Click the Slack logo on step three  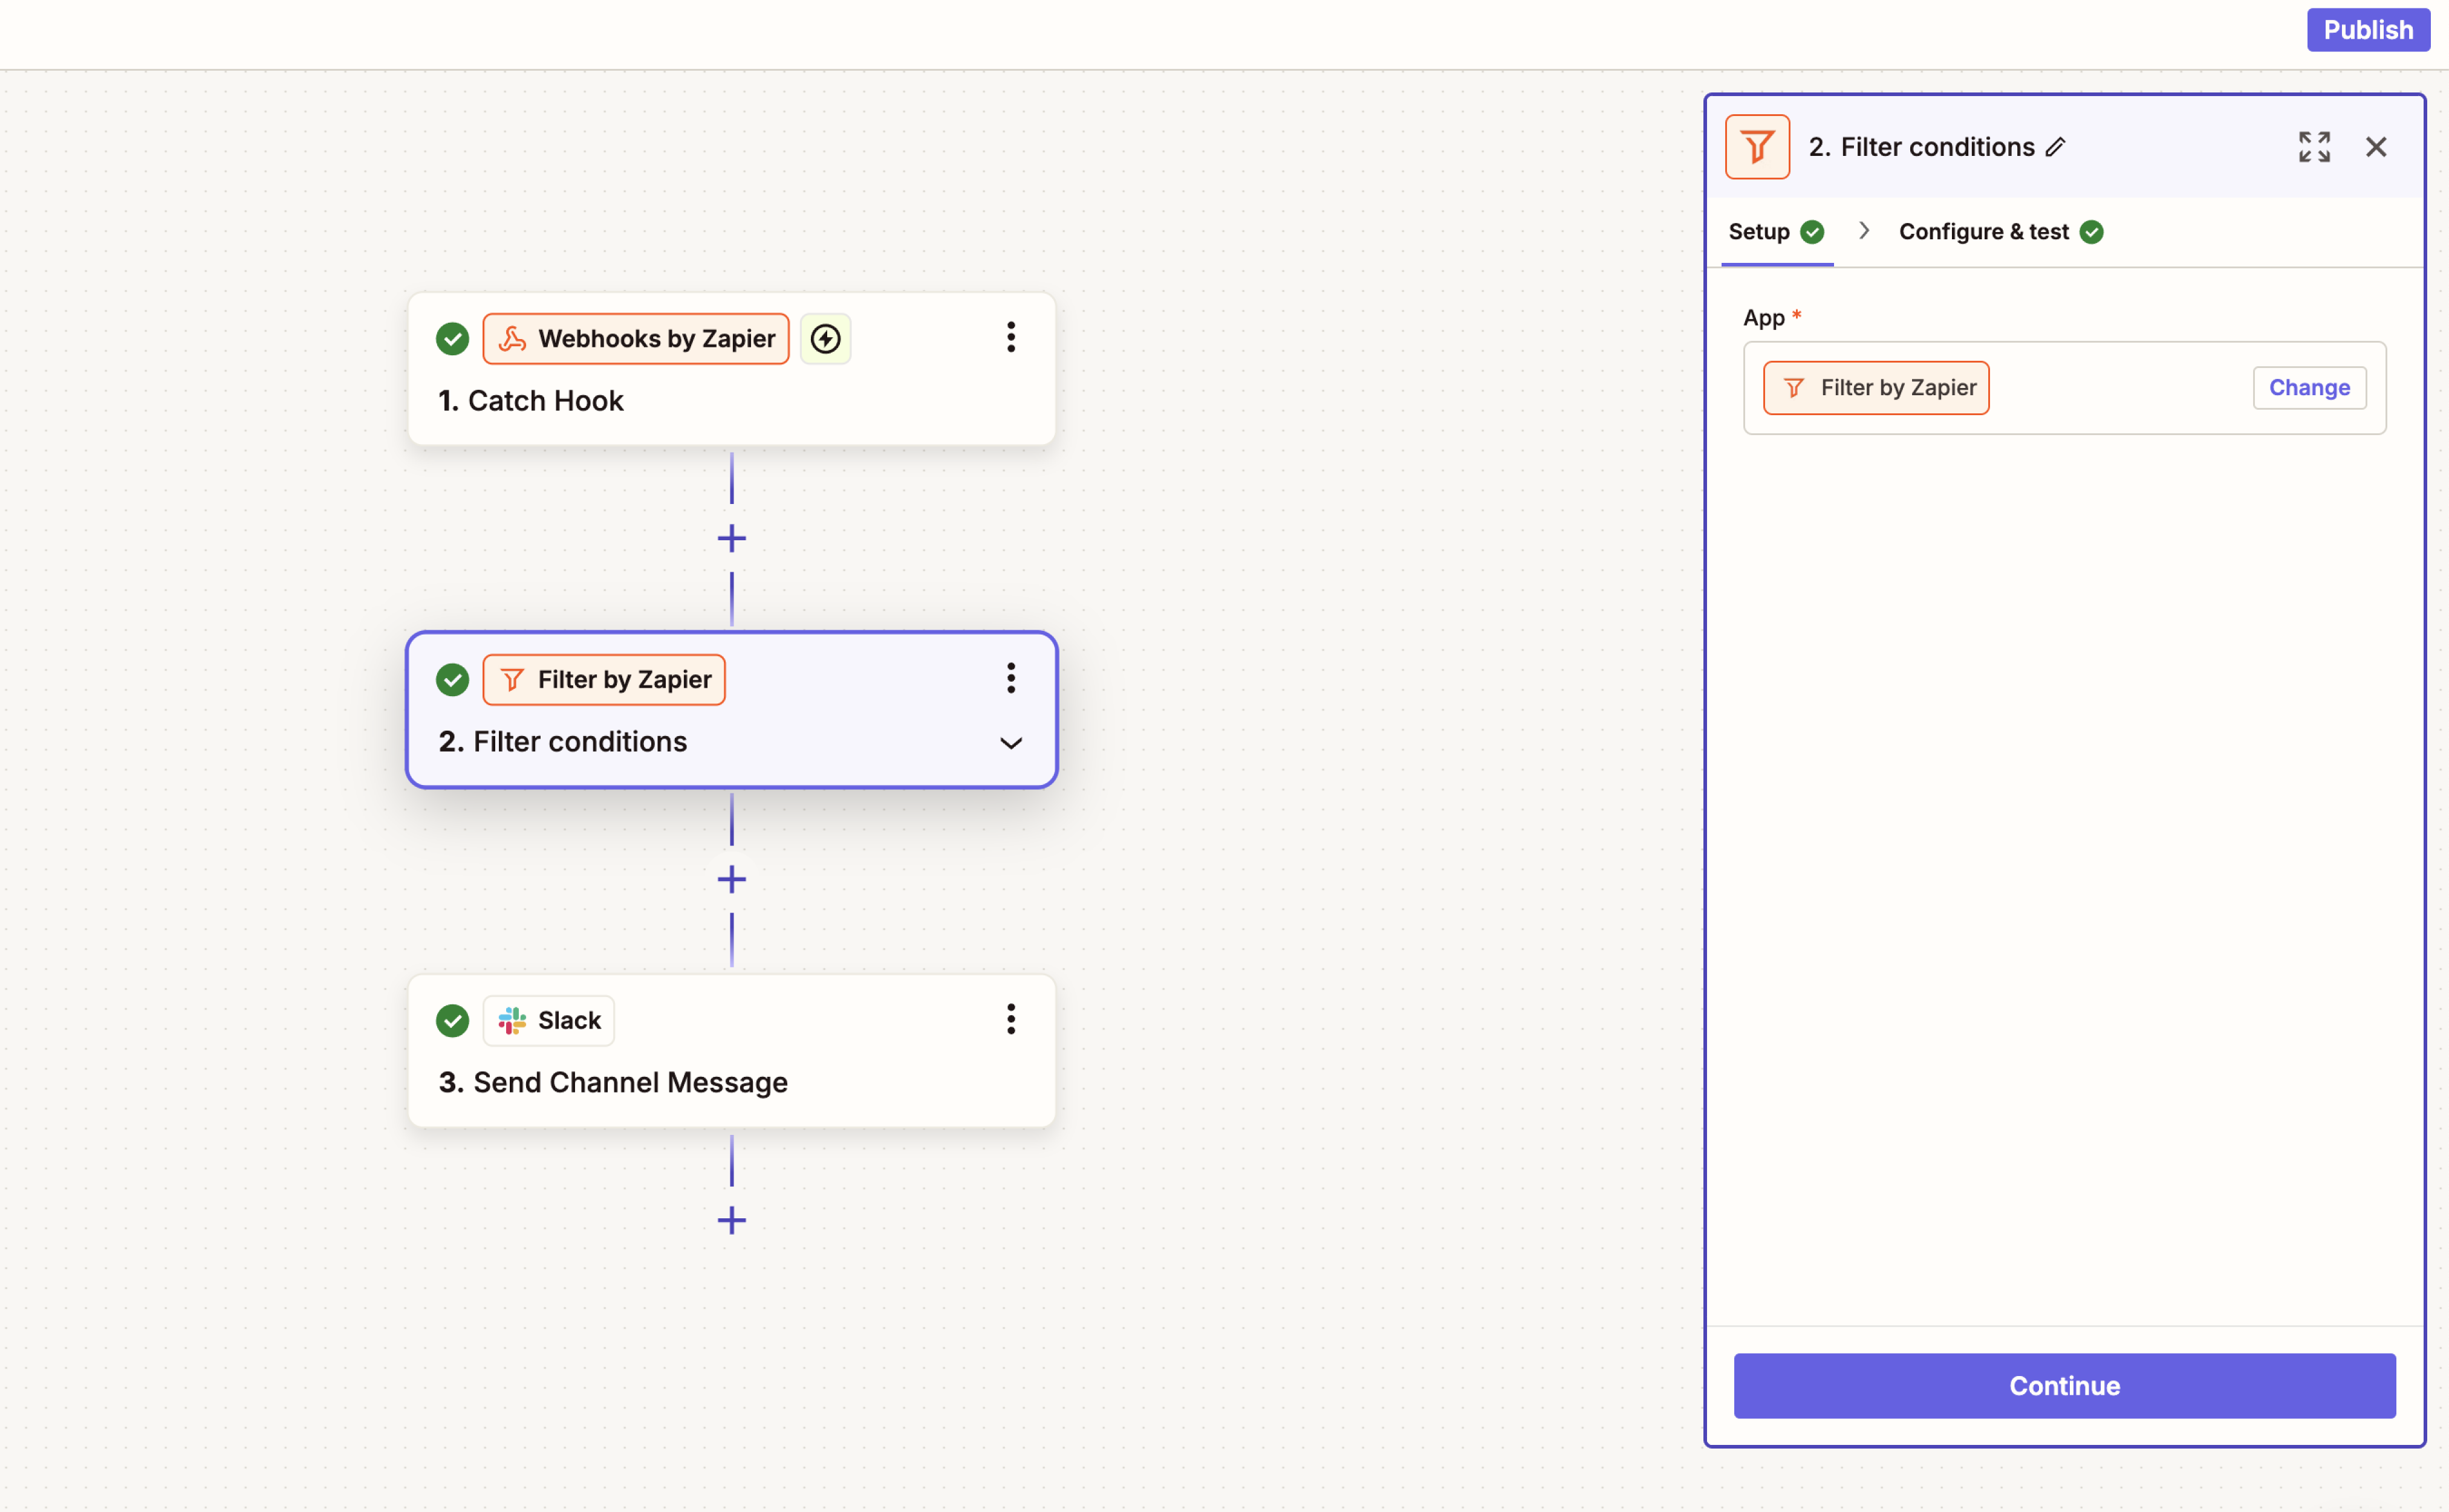[x=512, y=1020]
